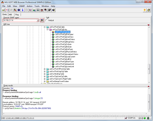The width and height of the screenshot is (153, 121).
Task: Click the dark camera-like toolbar icon
Action: click(x=49, y=10)
